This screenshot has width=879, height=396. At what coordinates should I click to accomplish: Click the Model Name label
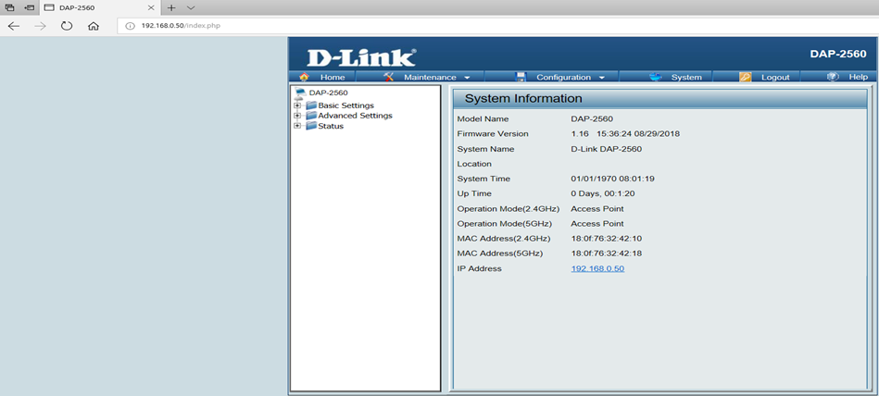(483, 119)
